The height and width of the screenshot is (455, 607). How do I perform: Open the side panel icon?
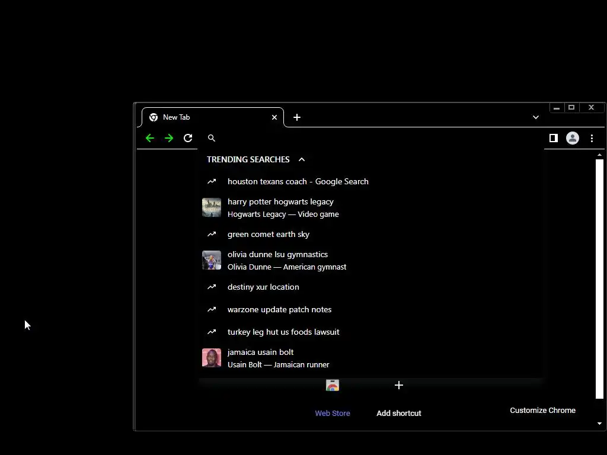click(554, 138)
